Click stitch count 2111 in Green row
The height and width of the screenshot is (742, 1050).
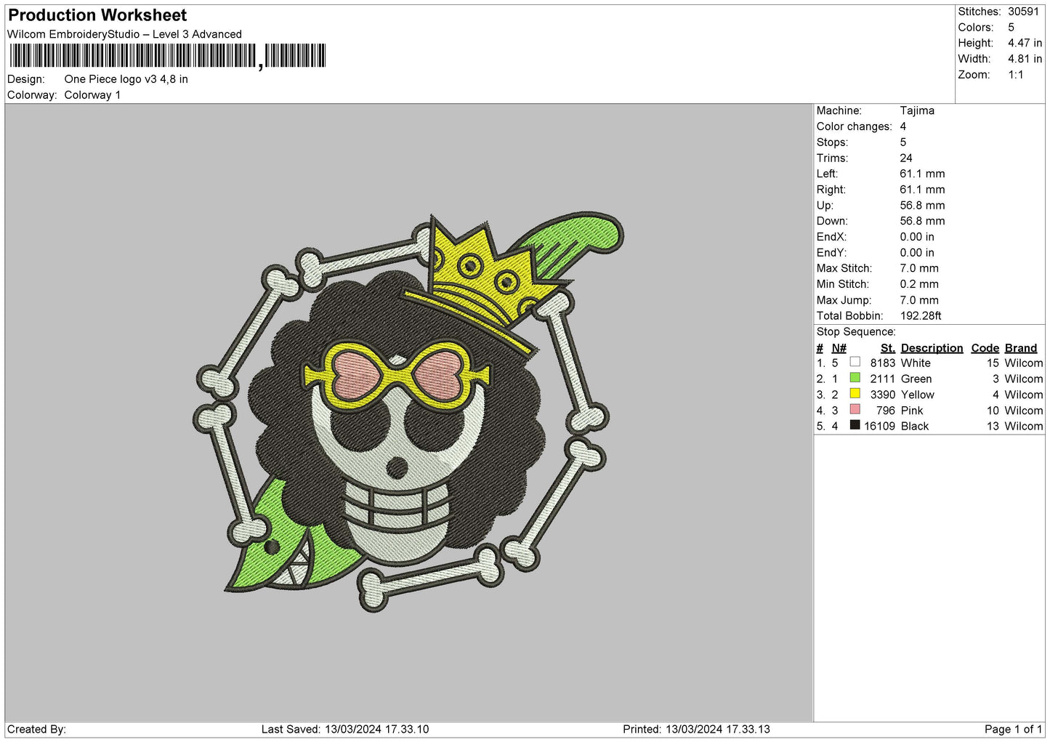click(883, 379)
